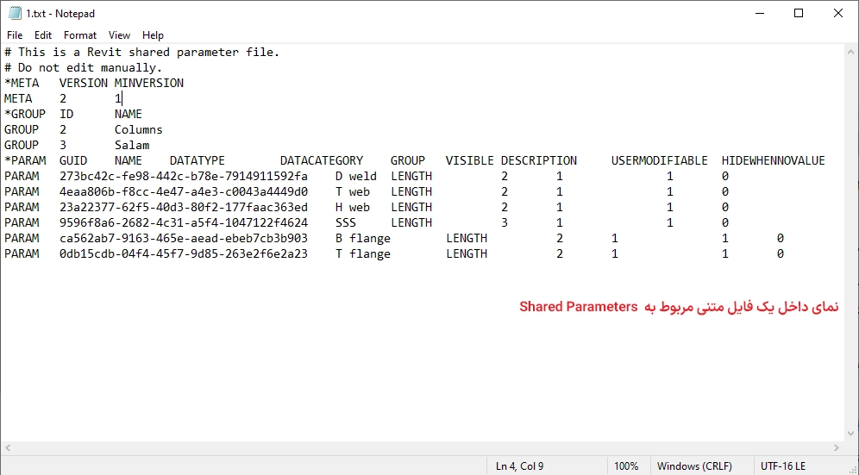Click the vertical scrollbar down arrow
Image resolution: width=859 pixels, height=475 pixels.
point(851,434)
